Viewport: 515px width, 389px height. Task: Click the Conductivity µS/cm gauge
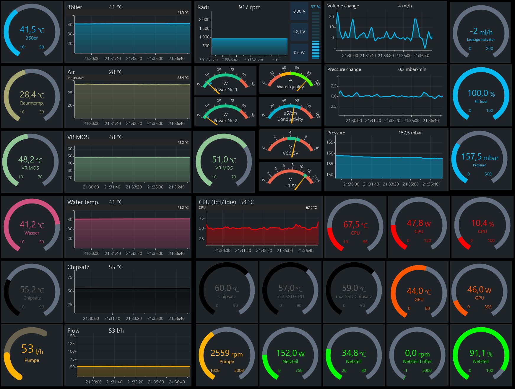pyautogui.click(x=290, y=112)
